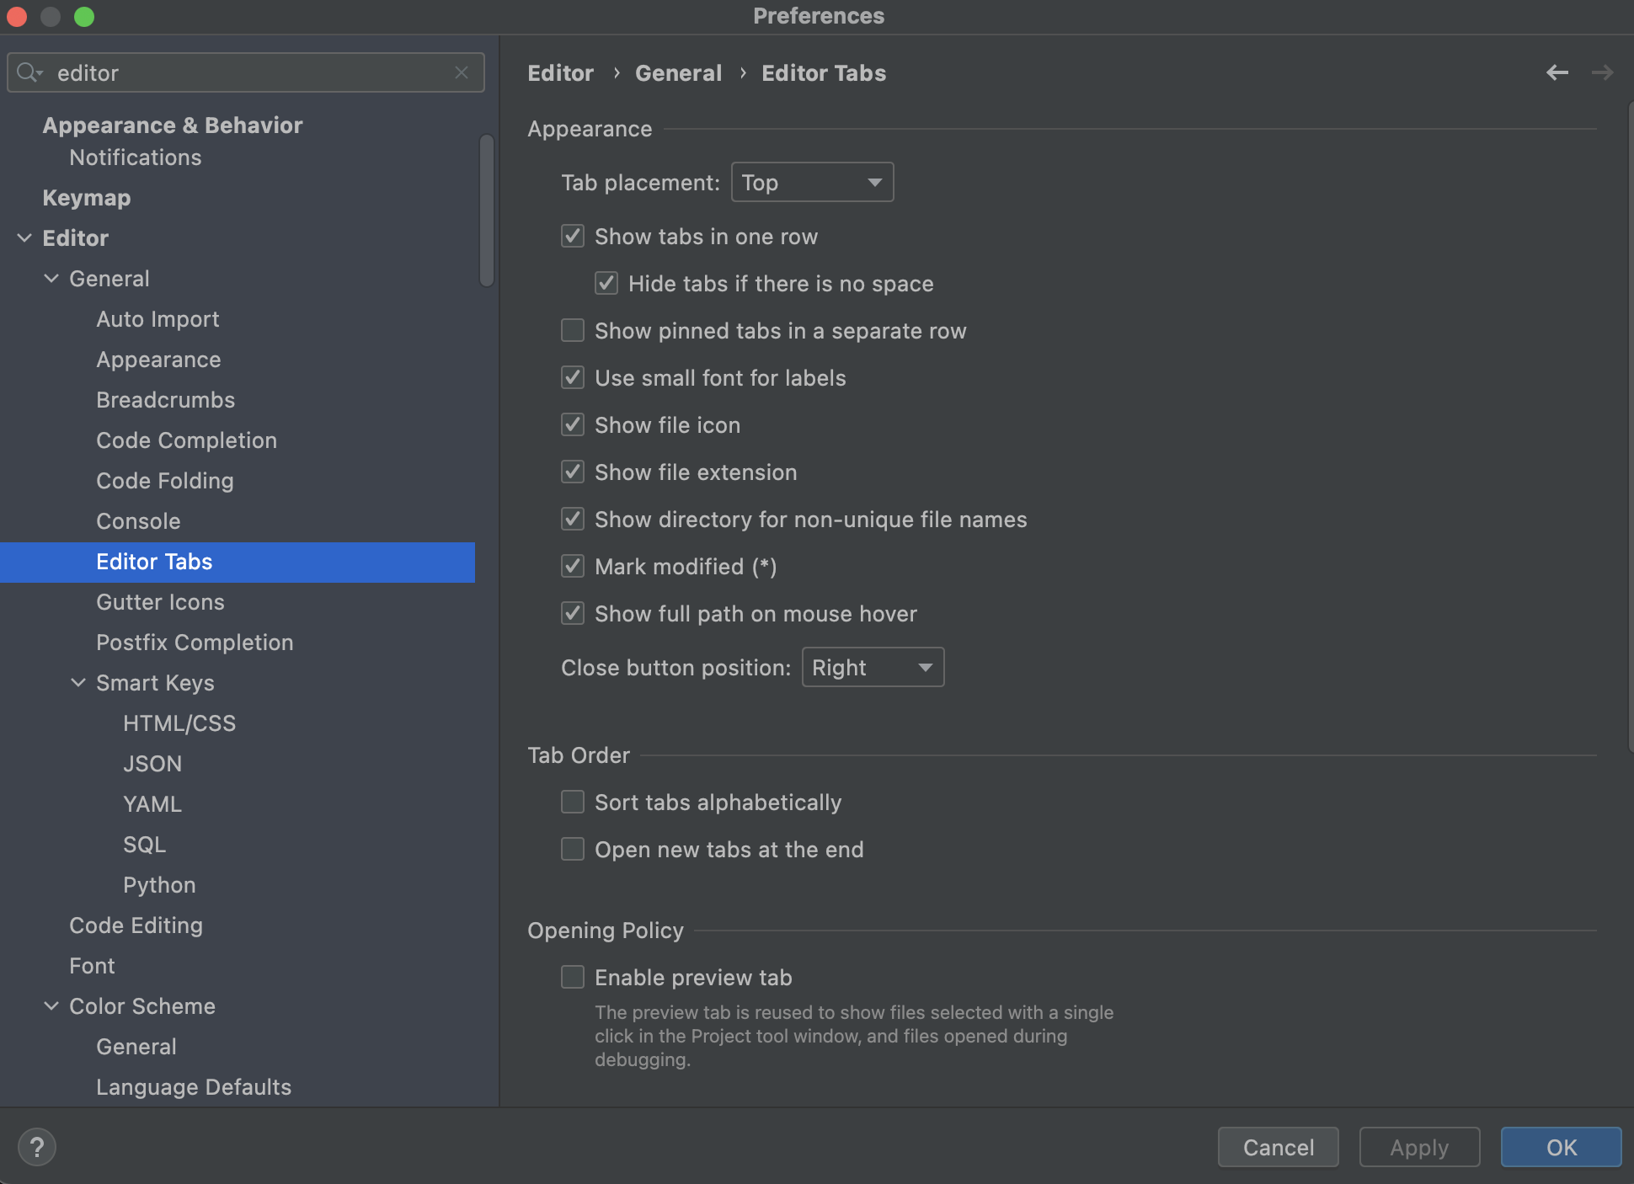
Task: Click the back navigation arrow
Action: pos(1557,73)
